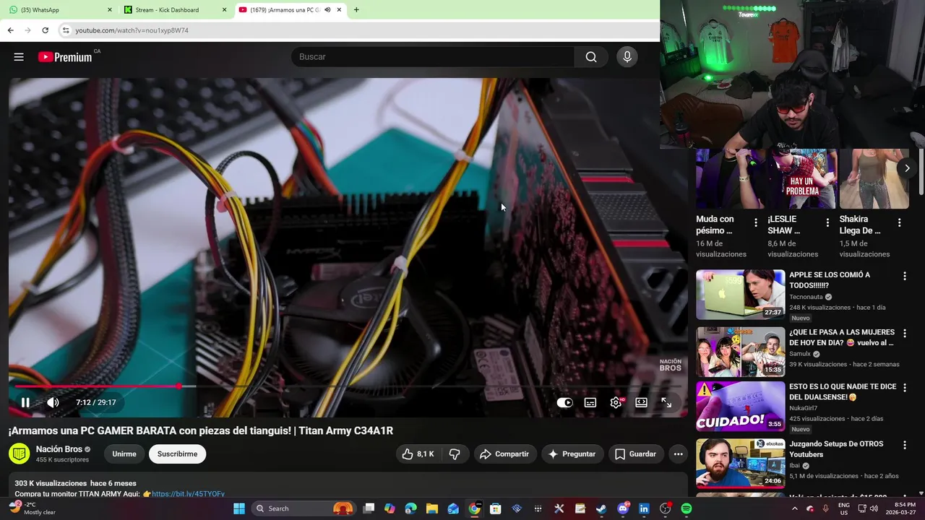Show hidden system tray icons
Image resolution: width=925 pixels, height=520 pixels.
tap(795, 508)
